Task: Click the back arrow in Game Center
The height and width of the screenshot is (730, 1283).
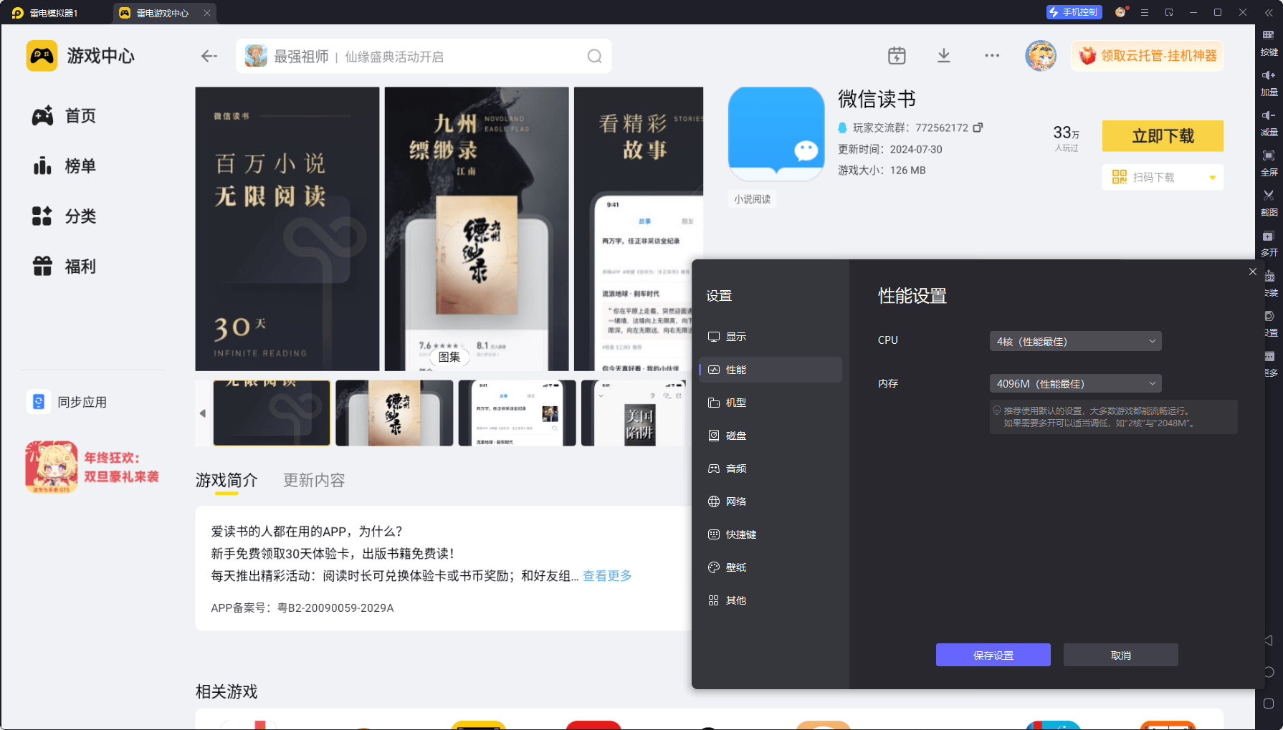Action: coord(209,56)
